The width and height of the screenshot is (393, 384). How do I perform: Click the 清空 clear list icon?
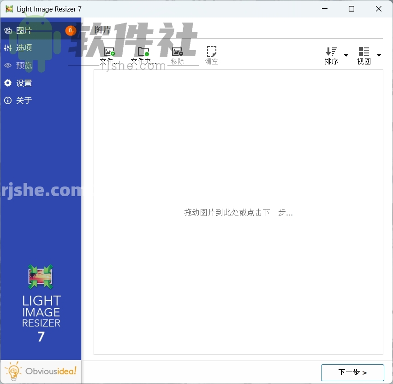tap(212, 52)
